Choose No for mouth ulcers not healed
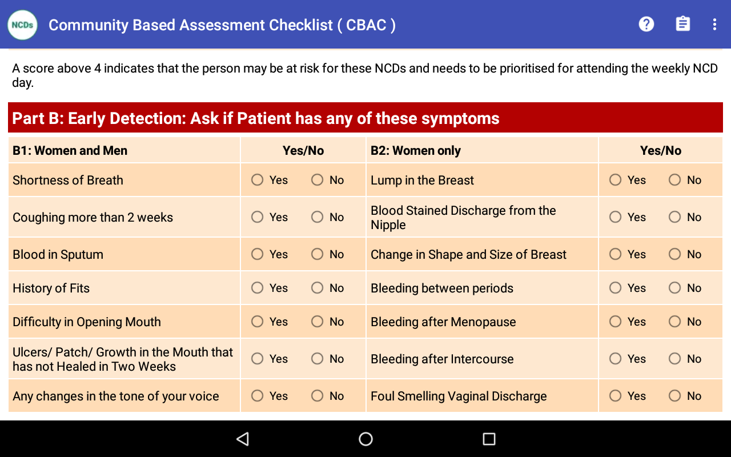This screenshot has width=731, height=457. [x=317, y=359]
